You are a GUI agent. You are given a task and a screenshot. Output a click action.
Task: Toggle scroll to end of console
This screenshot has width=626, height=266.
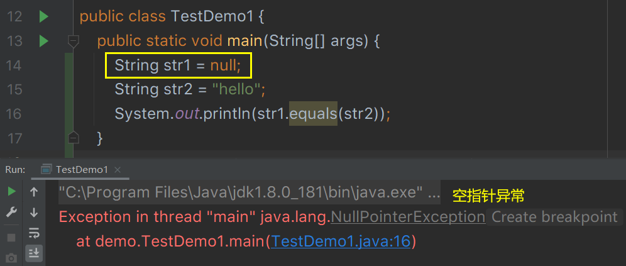(x=34, y=253)
